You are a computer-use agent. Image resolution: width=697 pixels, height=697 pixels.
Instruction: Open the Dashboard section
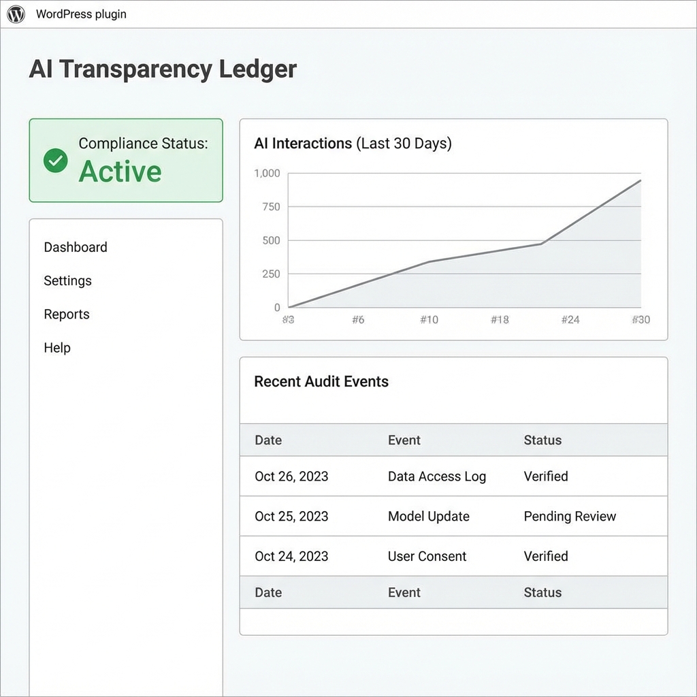75,247
